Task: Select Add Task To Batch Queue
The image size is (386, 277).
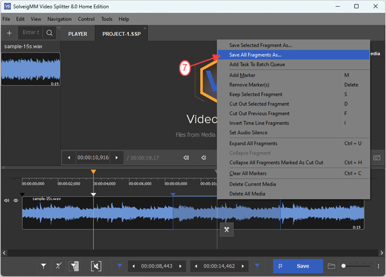Action: 293,65
